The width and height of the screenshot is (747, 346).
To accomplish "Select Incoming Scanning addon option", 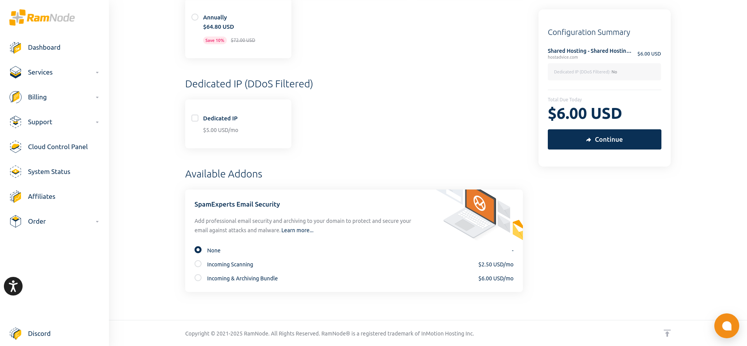I will click(198, 264).
